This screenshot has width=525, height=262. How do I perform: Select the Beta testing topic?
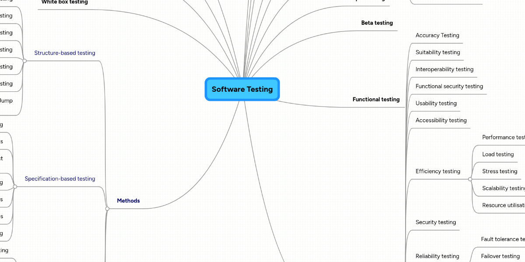click(377, 23)
